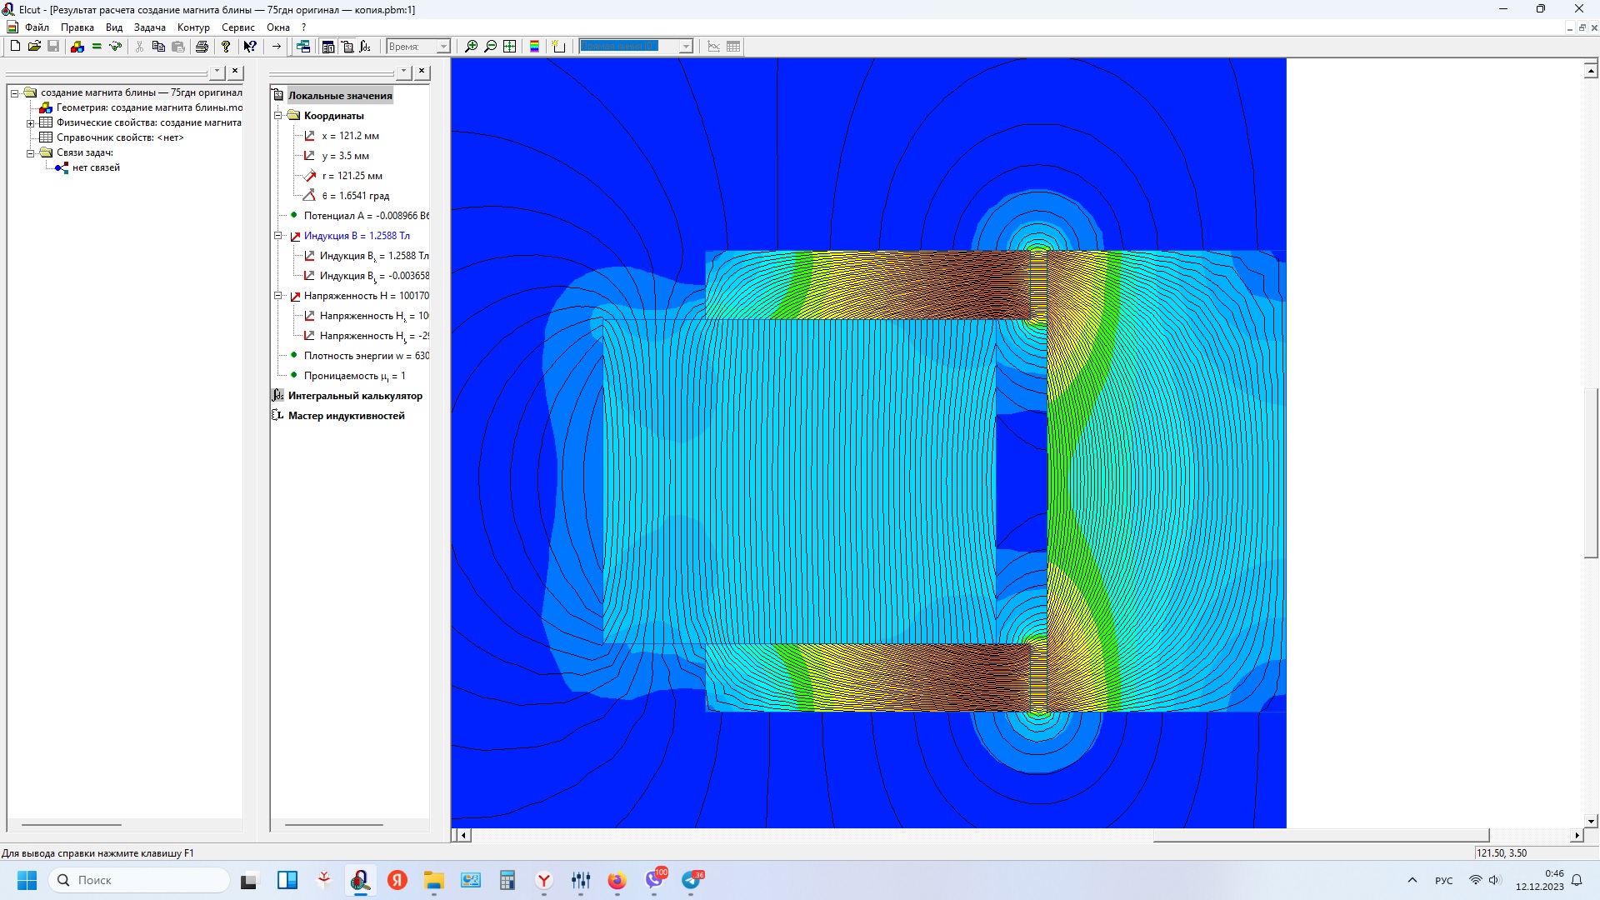
Task: Collapse the Индукция B tree node
Action: point(278,236)
